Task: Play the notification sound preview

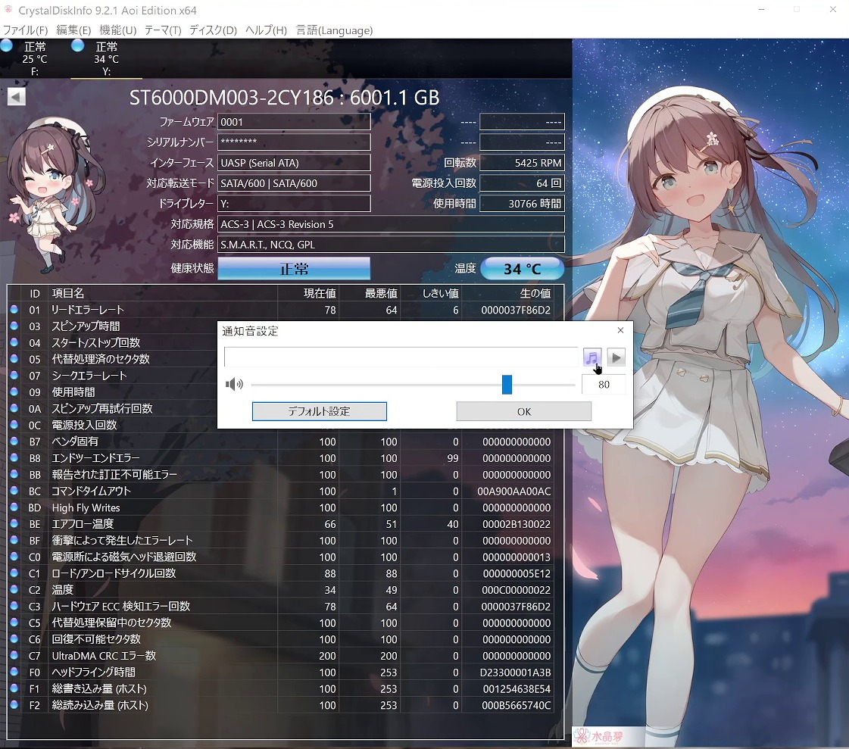Action: [x=616, y=357]
